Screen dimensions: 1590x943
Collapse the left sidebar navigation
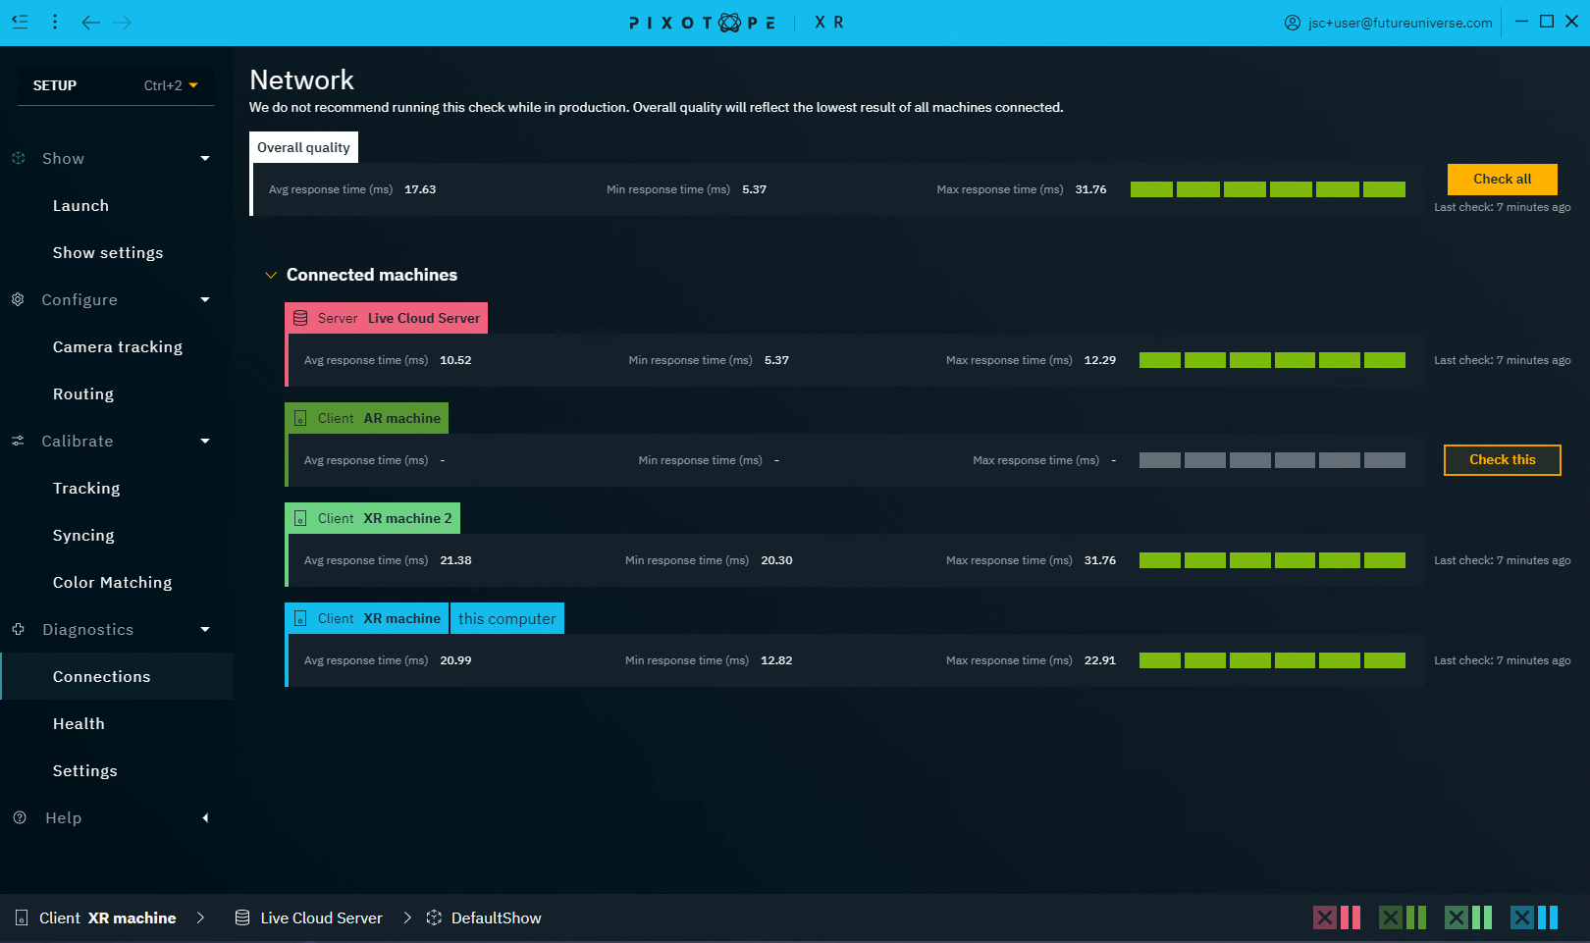[20, 22]
